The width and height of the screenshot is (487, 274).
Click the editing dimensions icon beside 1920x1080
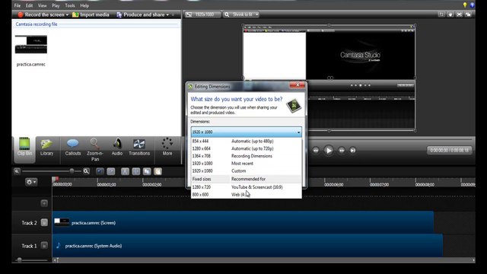pos(189,14)
